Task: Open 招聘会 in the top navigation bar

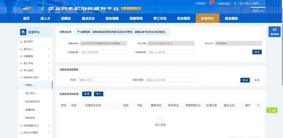Action: [x=66, y=18]
